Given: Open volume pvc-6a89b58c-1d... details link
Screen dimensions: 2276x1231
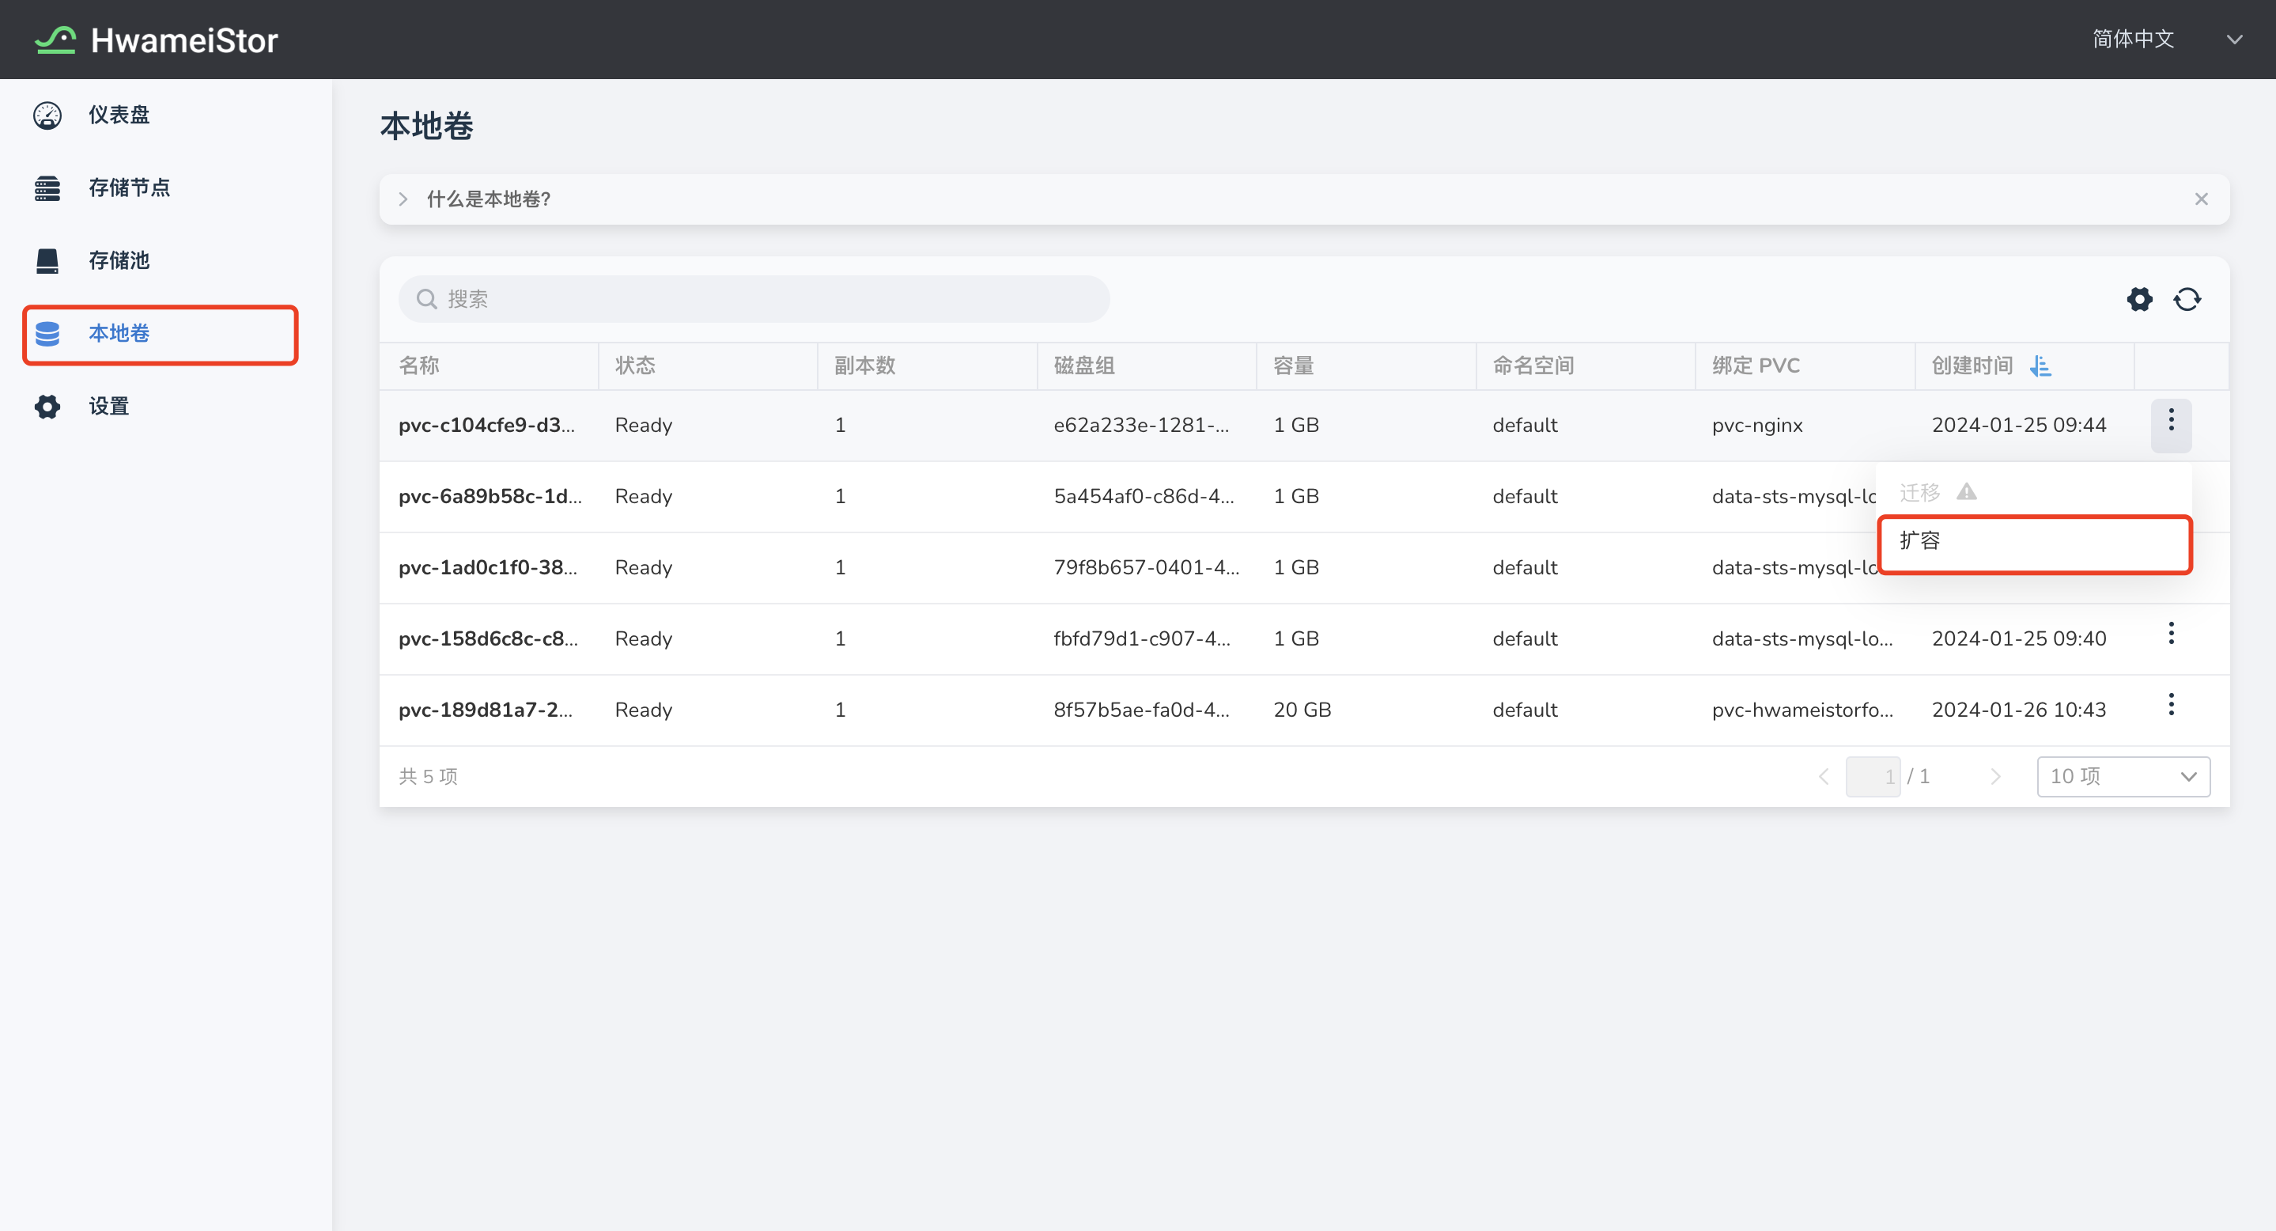Looking at the screenshot, I should [x=490, y=497].
